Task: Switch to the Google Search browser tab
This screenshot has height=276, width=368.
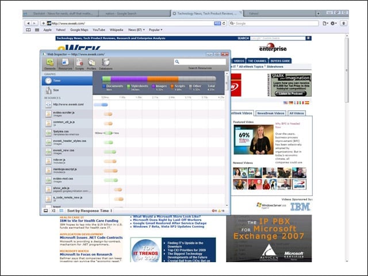Action: (x=135, y=13)
